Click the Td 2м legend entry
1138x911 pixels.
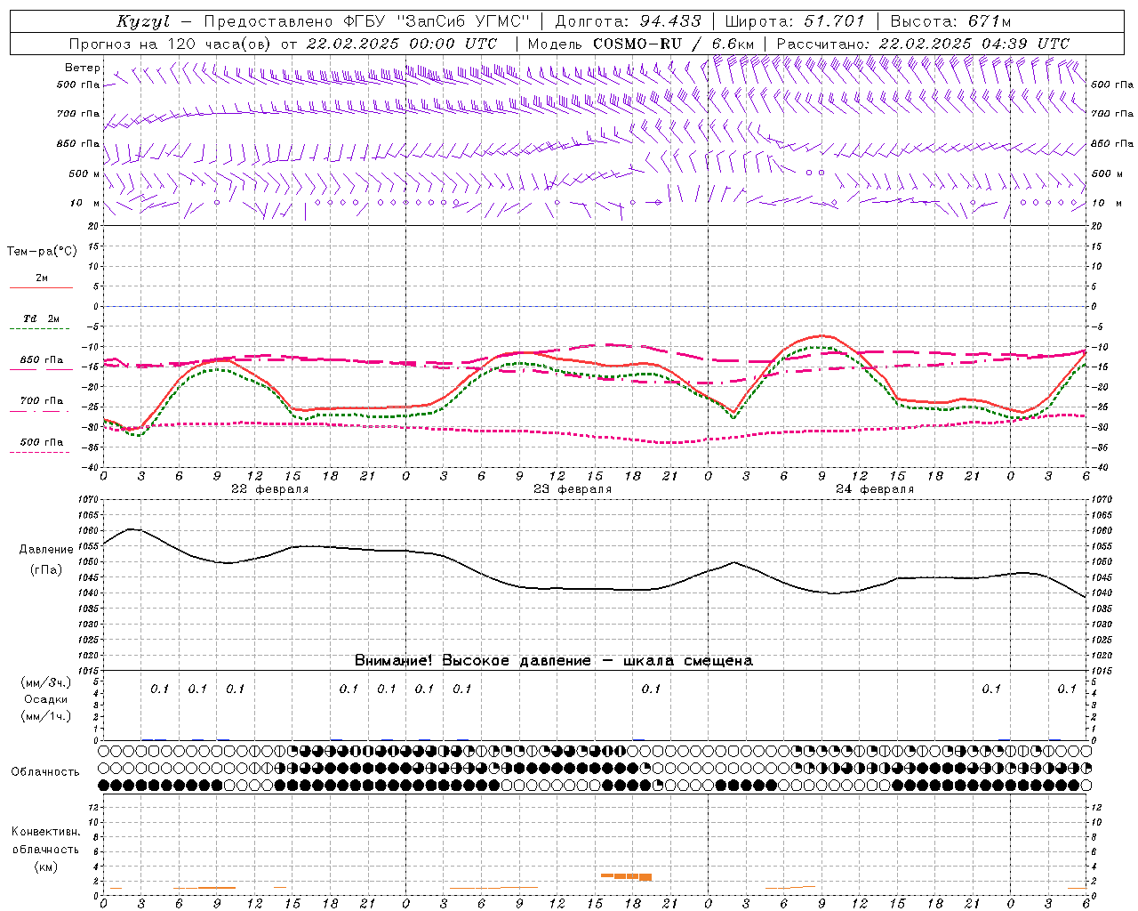pyautogui.click(x=41, y=318)
